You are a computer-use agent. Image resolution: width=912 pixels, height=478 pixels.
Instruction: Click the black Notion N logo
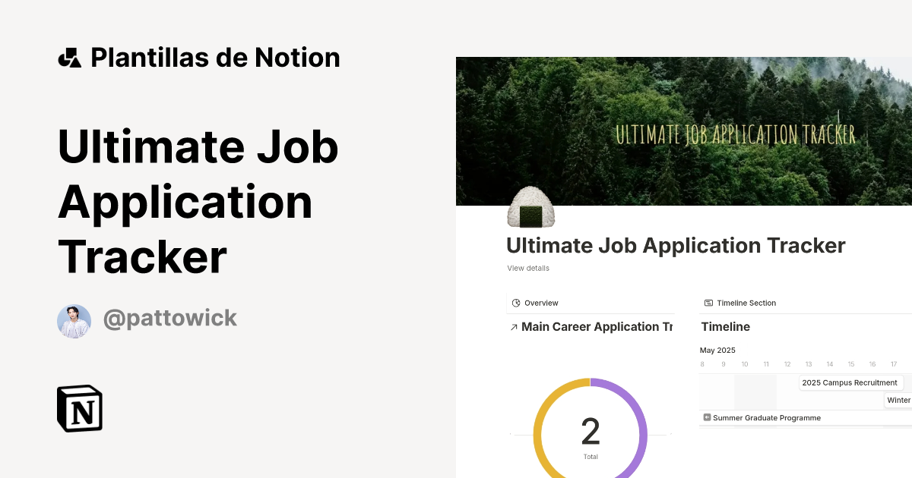click(x=80, y=408)
